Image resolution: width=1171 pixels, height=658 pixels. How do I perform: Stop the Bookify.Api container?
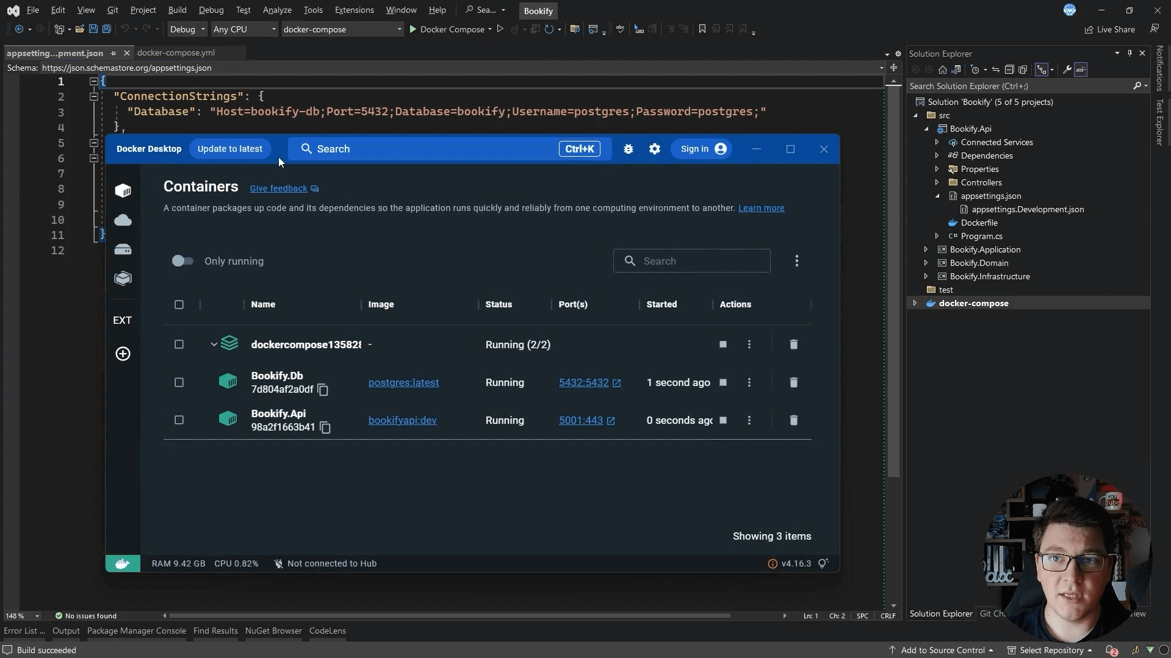coord(722,420)
